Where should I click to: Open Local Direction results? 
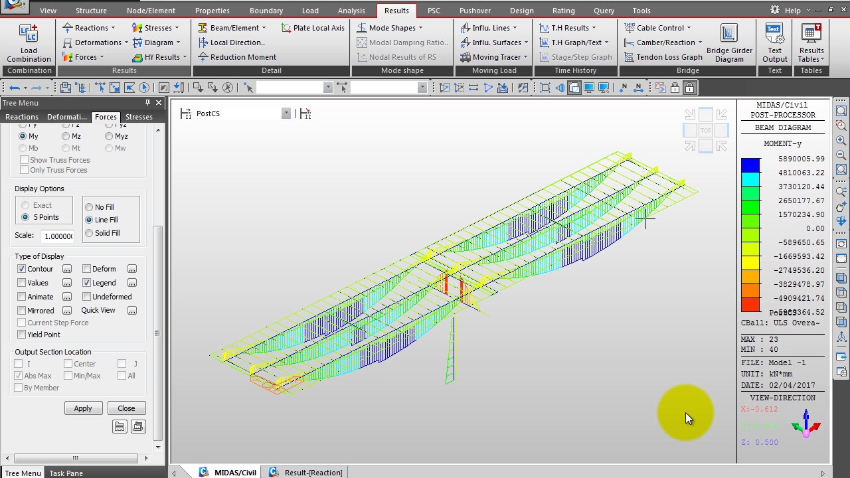232,42
